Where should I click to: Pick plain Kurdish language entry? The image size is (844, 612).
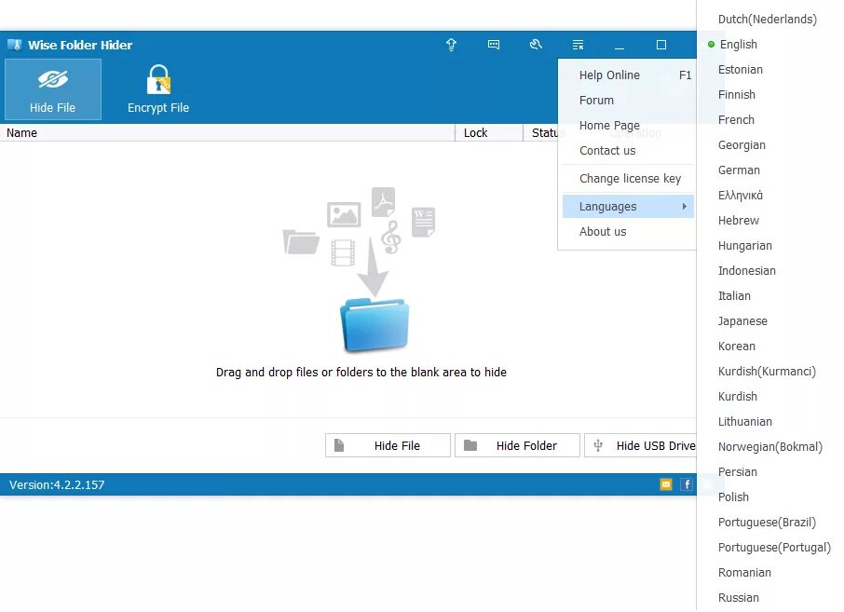tap(738, 397)
